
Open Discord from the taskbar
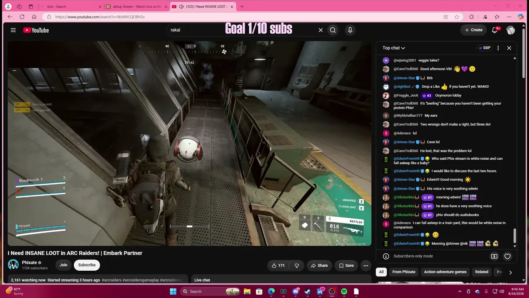tap(295, 291)
